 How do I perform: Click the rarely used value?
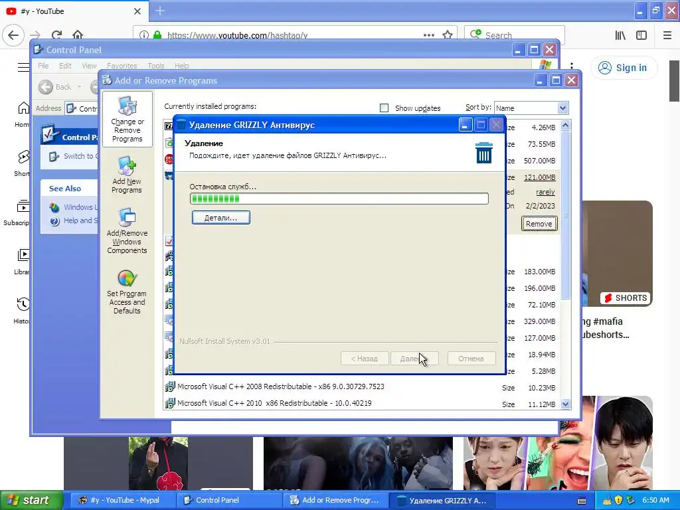545,192
